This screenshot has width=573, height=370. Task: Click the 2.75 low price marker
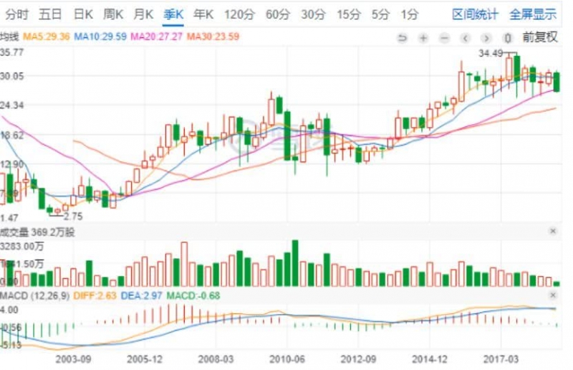[x=73, y=217]
